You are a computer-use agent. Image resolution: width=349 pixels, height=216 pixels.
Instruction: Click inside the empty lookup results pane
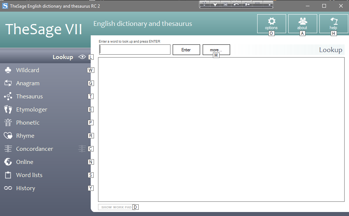[x=221, y=130]
